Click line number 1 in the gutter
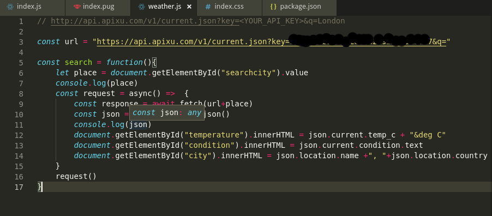The height and width of the screenshot is (216, 492). 21,21
